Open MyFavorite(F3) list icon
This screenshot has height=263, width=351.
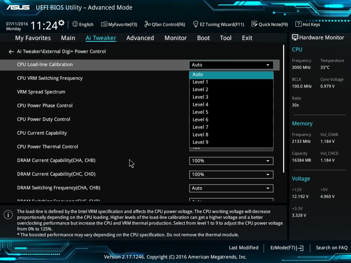pyautogui.click(x=104, y=24)
